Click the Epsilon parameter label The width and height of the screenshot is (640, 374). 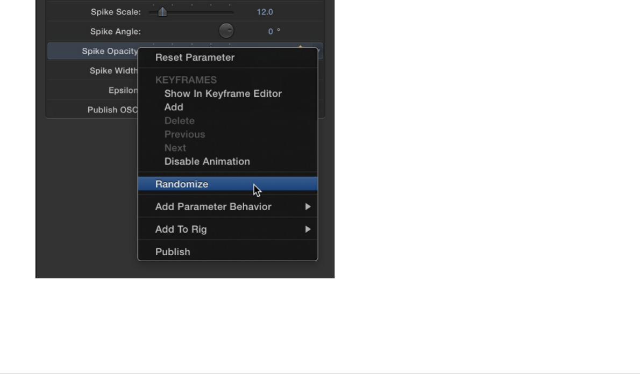[123, 90]
